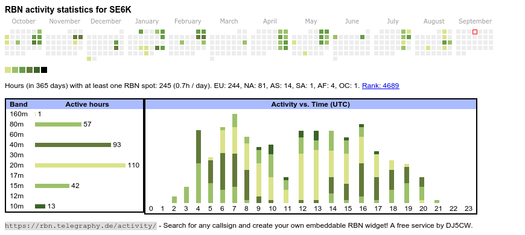Click the Activity vs. Time (UTC) header
The image size is (525, 235).
pos(310,104)
